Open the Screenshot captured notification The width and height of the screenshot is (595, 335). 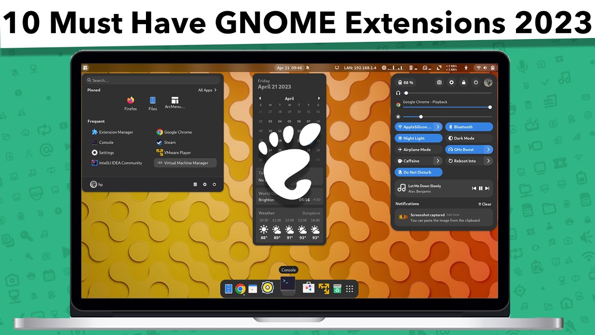click(444, 217)
